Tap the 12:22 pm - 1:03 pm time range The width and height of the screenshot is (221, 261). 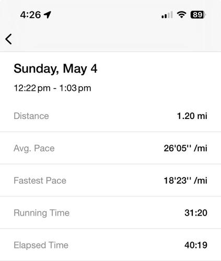(x=52, y=88)
